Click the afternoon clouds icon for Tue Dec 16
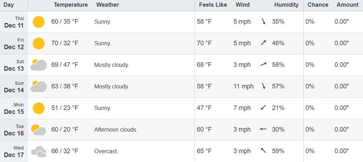This screenshot has width=363, height=162. pyautogui.click(x=39, y=130)
